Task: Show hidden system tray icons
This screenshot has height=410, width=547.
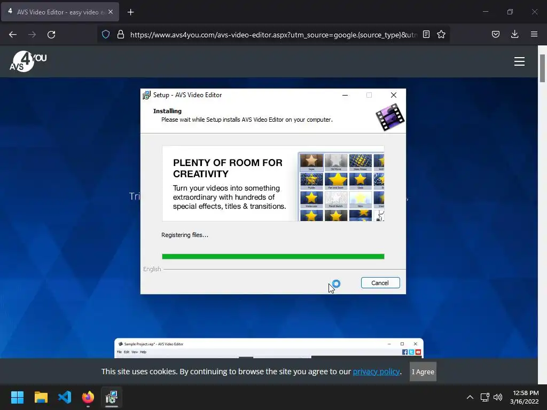Action: [470, 397]
